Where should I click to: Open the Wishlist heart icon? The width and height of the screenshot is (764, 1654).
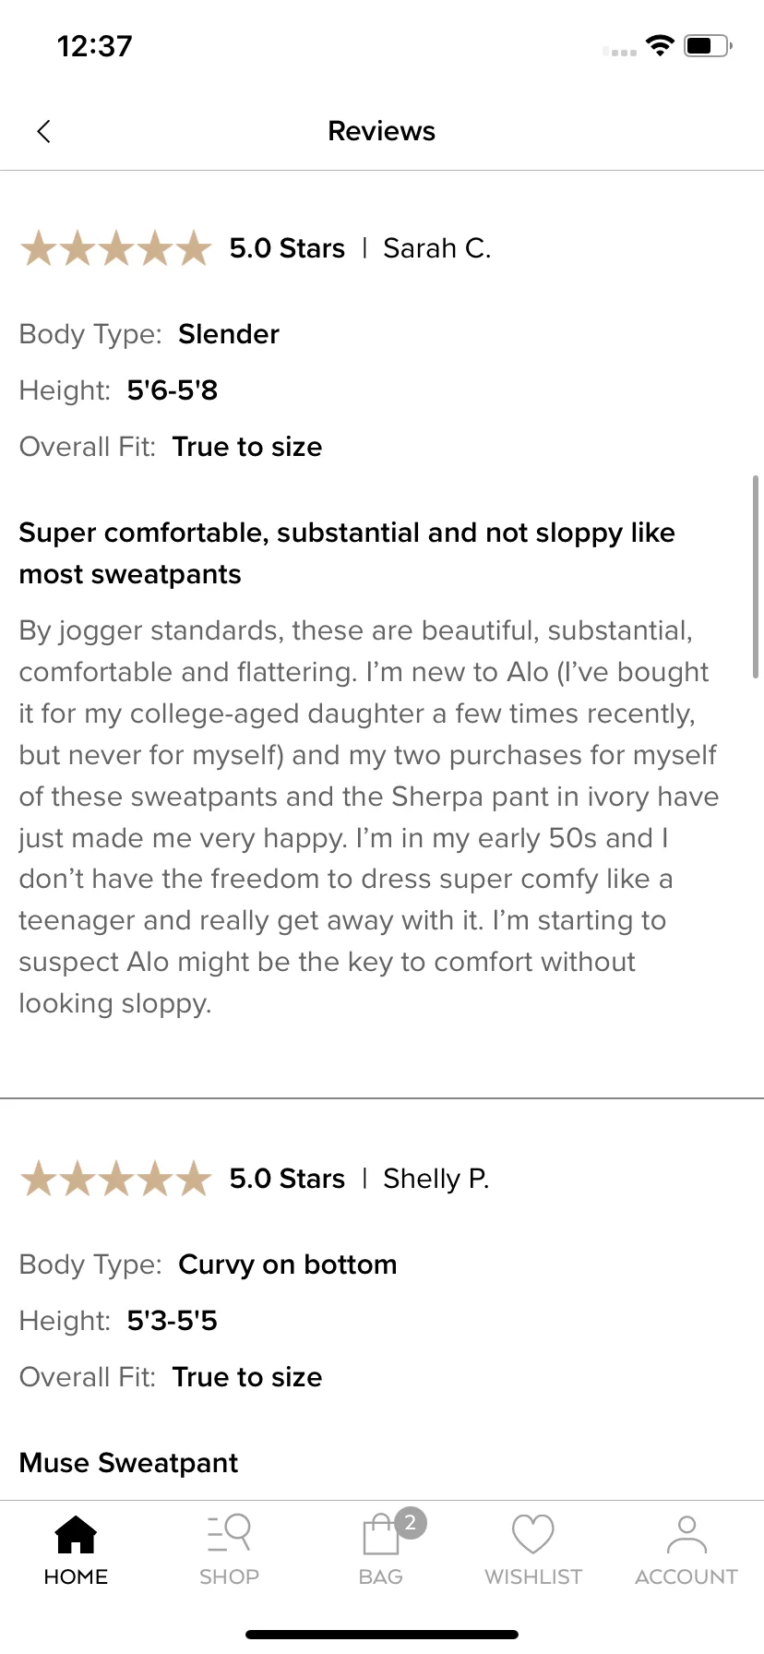(x=533, y=1534)
